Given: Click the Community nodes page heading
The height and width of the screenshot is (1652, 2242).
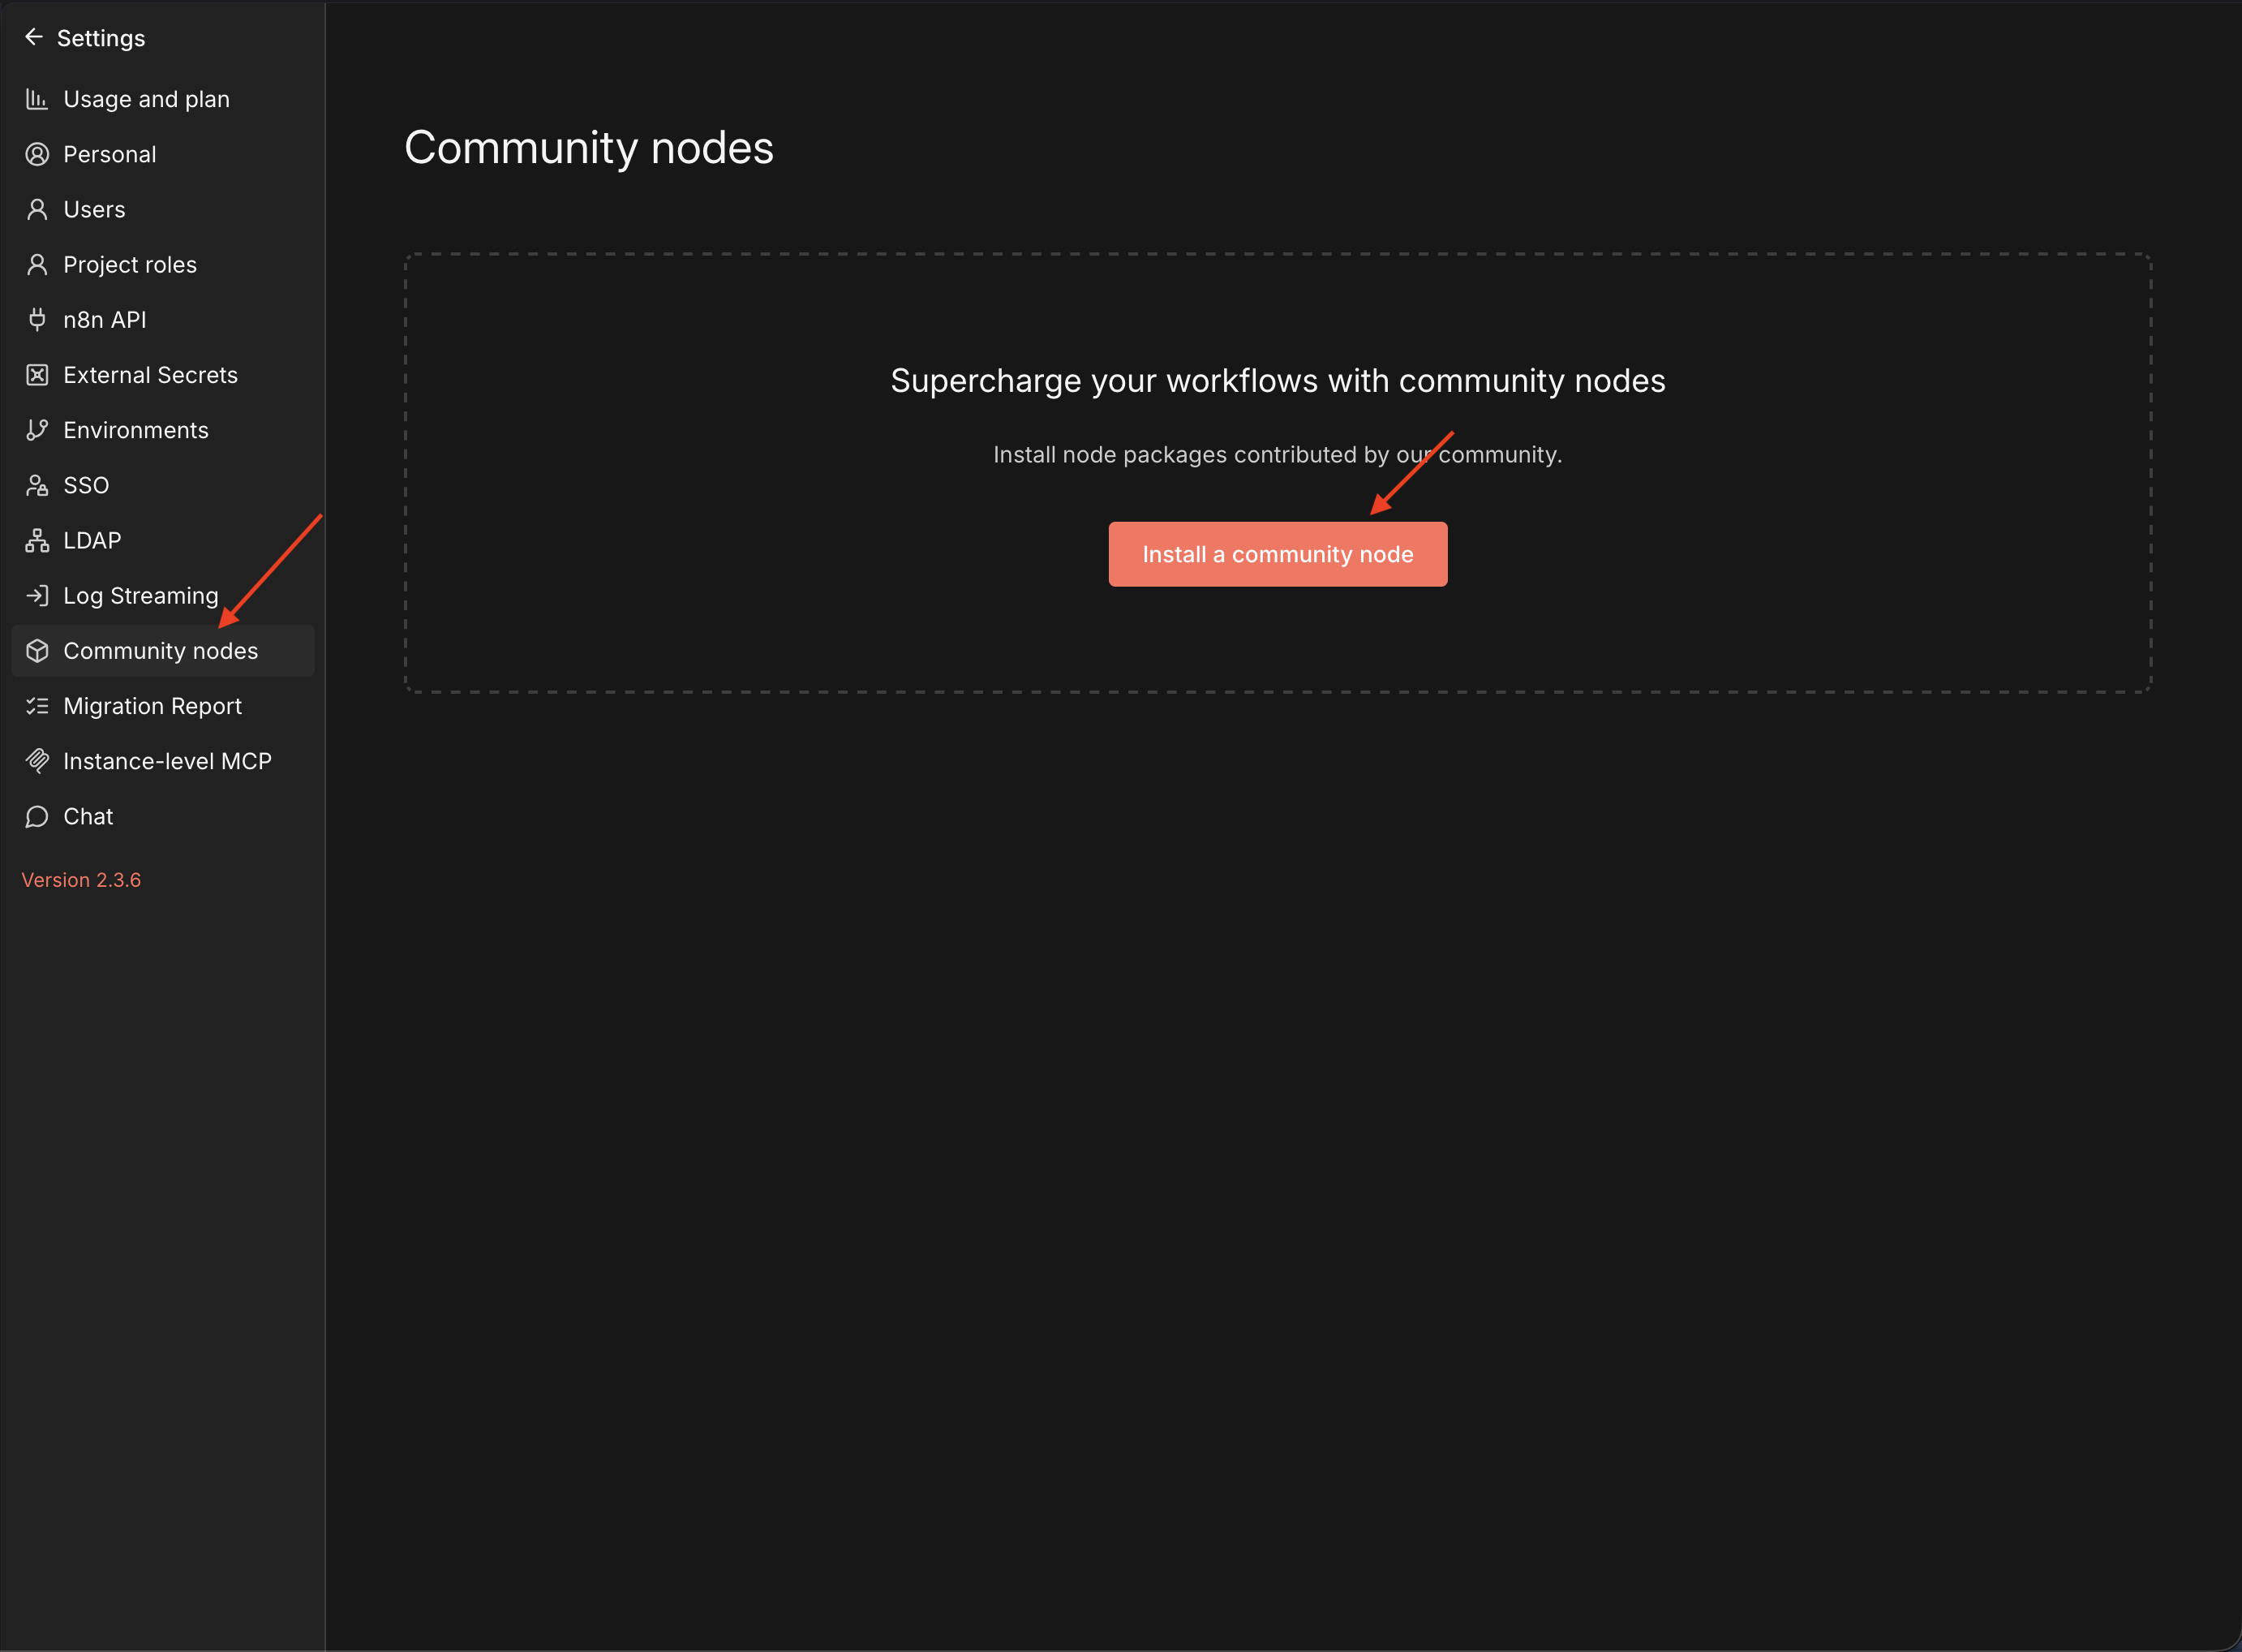Looking at the screenshot, I should (589, 148).
